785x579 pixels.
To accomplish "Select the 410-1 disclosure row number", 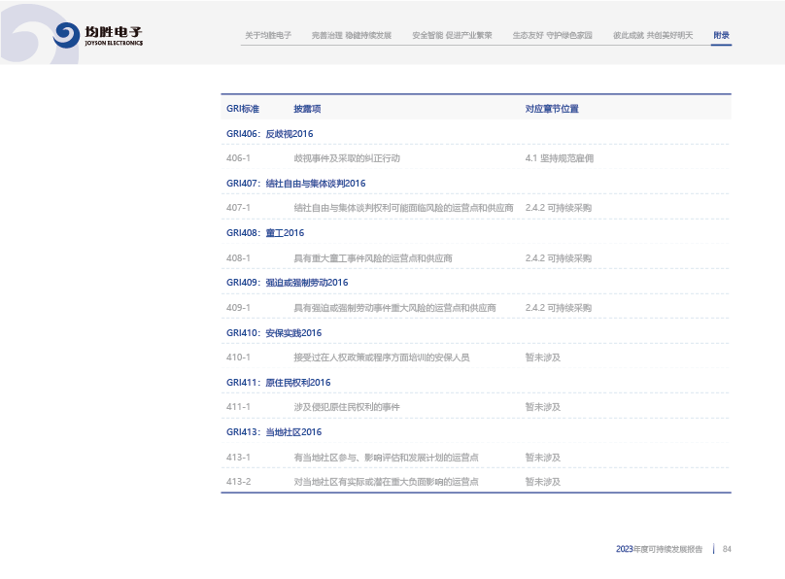I will pos(239,358).
